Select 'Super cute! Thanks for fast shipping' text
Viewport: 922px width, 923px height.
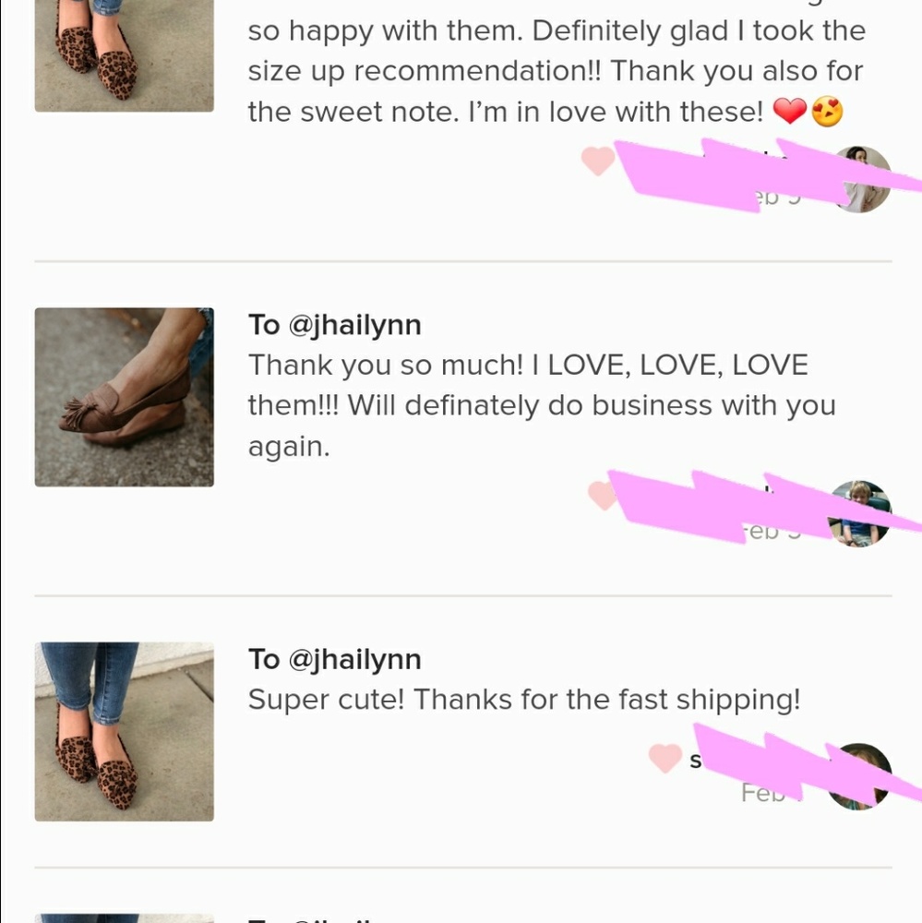[x=524, y=700]
